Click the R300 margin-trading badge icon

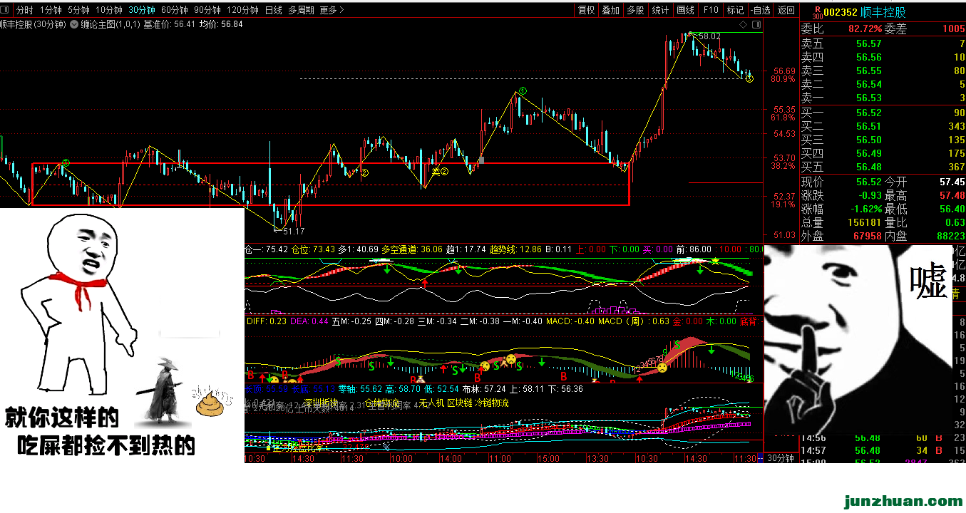(818, 12)
